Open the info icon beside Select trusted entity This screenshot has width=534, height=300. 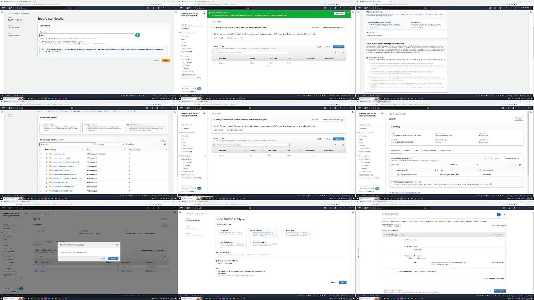coord(243,220)
